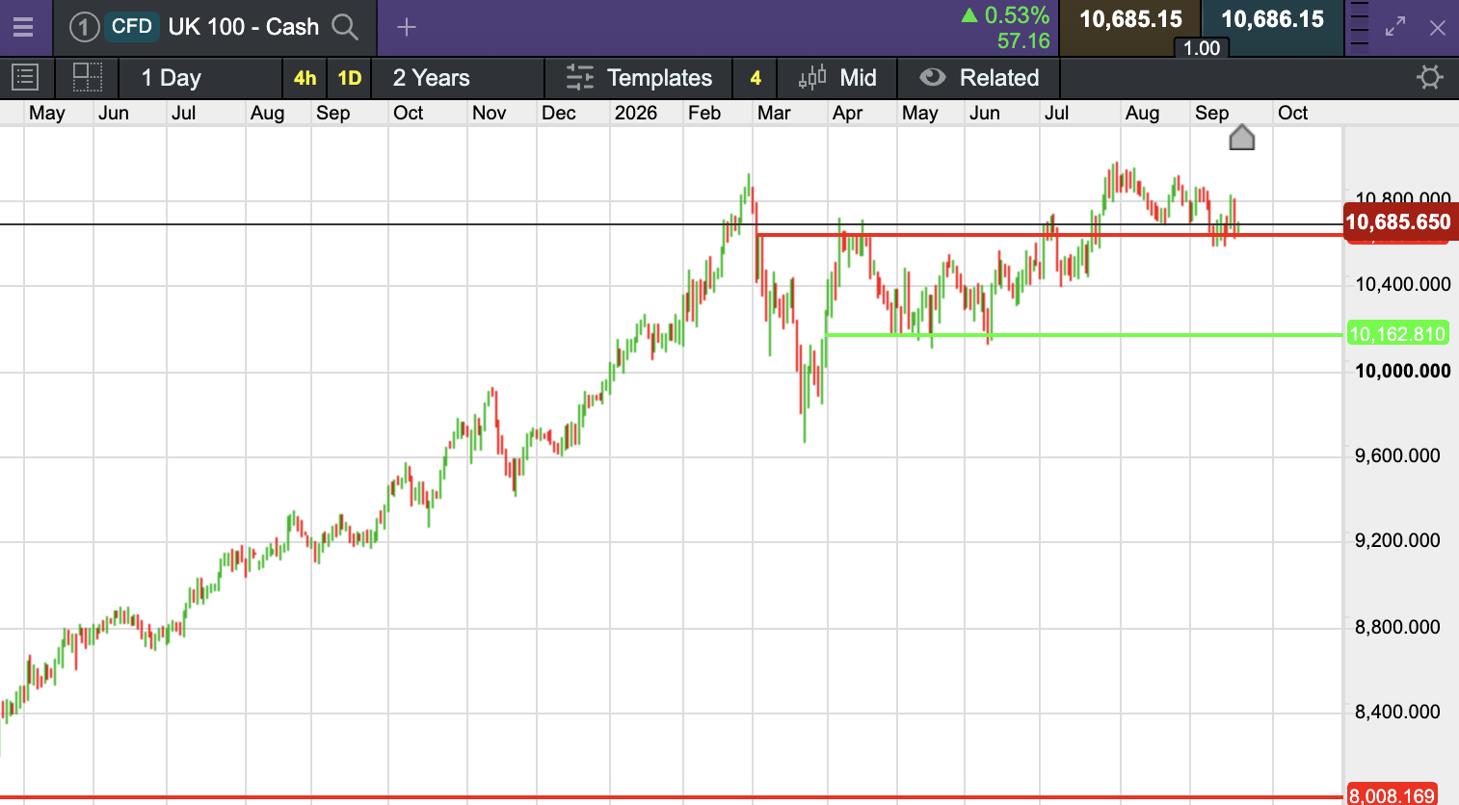Click the sell price 10,685.15

[x=1130, y=19]
